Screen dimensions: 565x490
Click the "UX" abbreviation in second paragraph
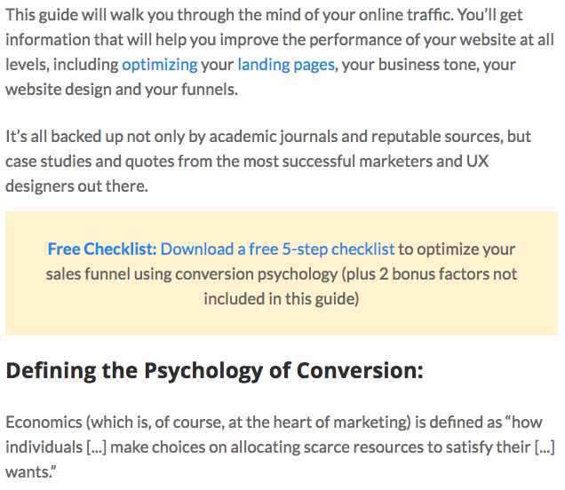pyautogui.click(x=477, y=162)
